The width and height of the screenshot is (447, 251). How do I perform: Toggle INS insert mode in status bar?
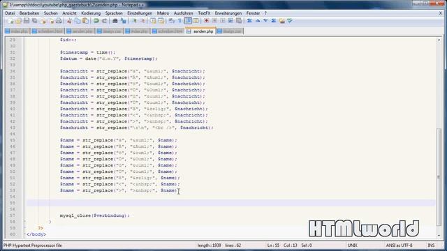(x=431, y=245)
